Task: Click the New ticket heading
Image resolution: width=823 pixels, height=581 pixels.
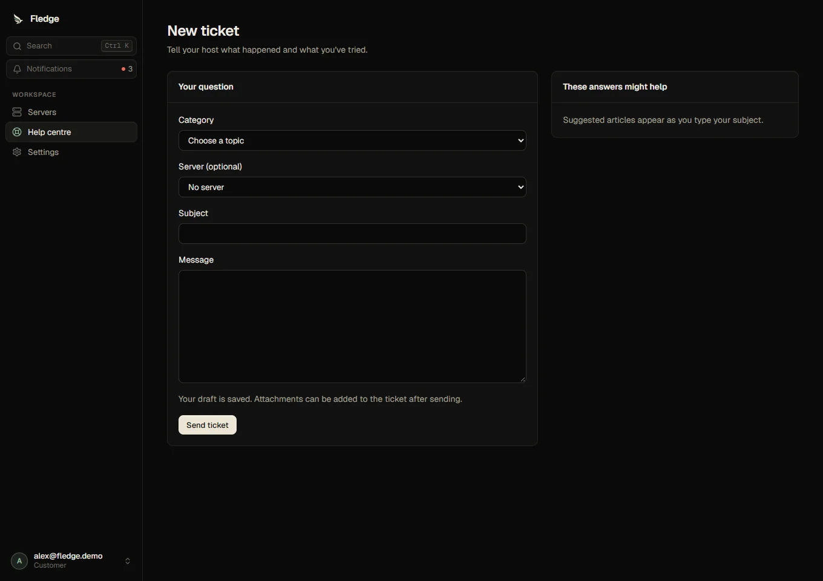Action: click(203, 31)
